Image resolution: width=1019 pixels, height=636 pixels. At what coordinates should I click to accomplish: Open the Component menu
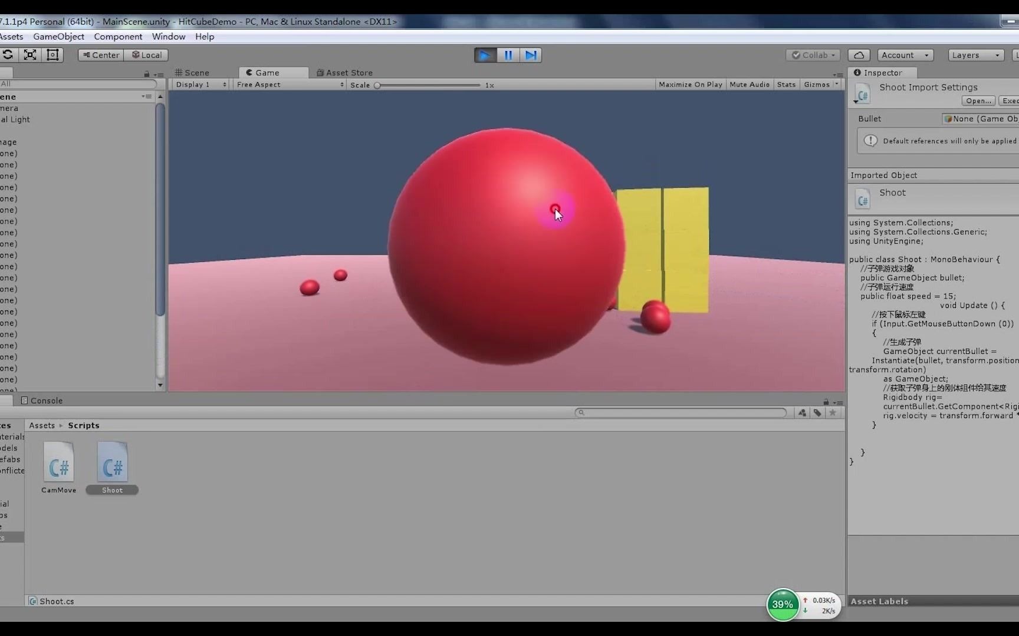[118, 37]
